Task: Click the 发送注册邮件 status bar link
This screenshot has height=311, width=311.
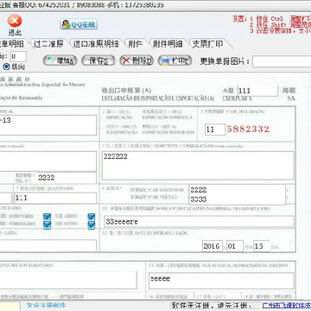Action: [x=46, y=305]
